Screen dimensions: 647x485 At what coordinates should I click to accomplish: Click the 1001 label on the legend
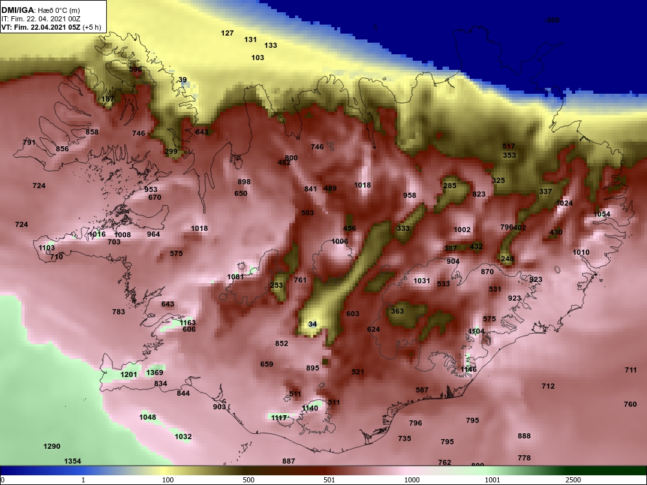(492, 480)
